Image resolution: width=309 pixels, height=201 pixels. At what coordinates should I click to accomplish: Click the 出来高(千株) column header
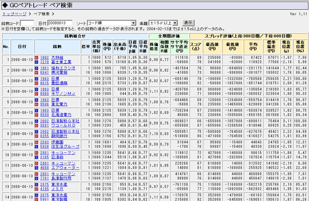coord(120,47)
